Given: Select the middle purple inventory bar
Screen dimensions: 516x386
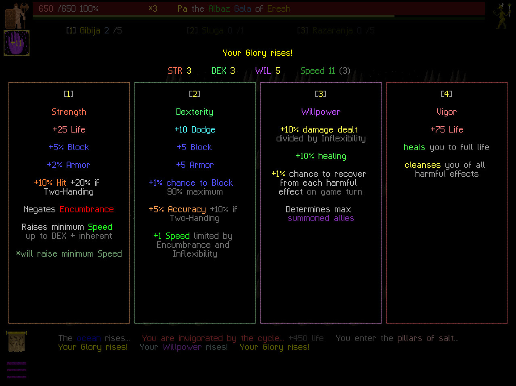Looking at the screenshot, I should coord(16,370).
